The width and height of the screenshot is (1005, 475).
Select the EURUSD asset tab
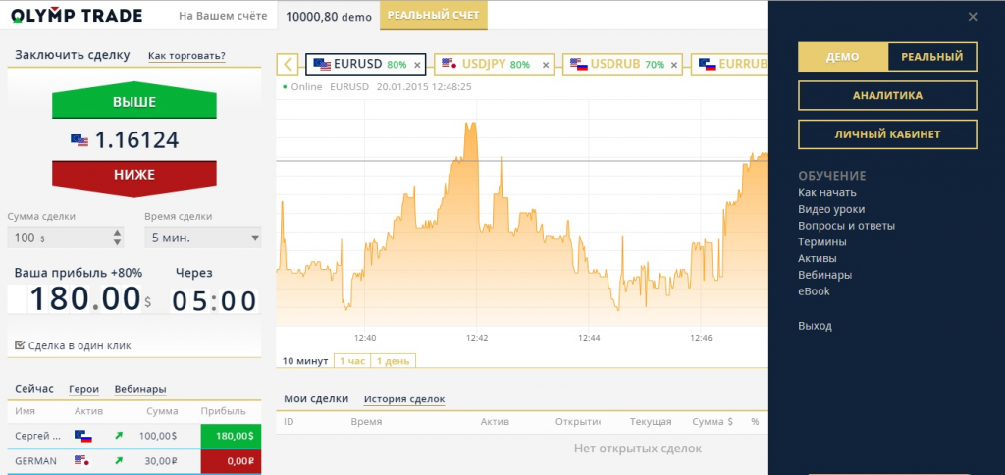365,64
